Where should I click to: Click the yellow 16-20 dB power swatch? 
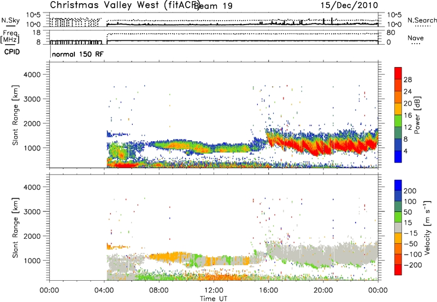(x=398, y=109)
